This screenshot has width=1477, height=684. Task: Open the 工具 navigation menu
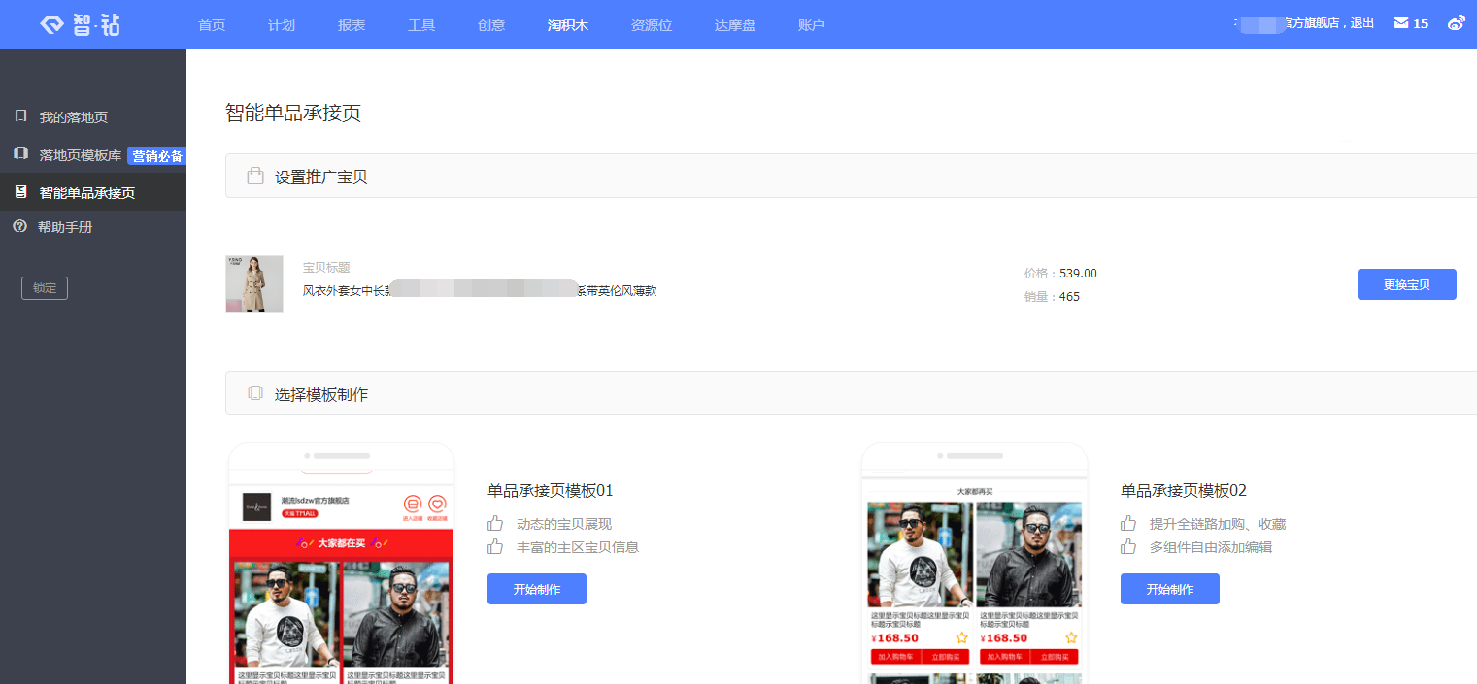[x=421, y=25]
